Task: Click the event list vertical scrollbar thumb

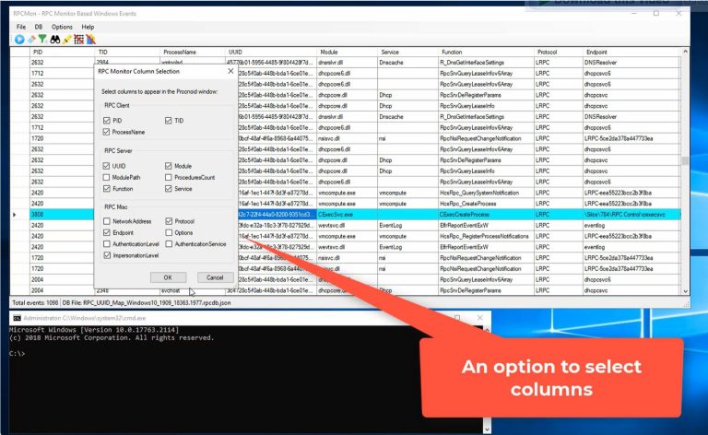Action: (685, 160)
